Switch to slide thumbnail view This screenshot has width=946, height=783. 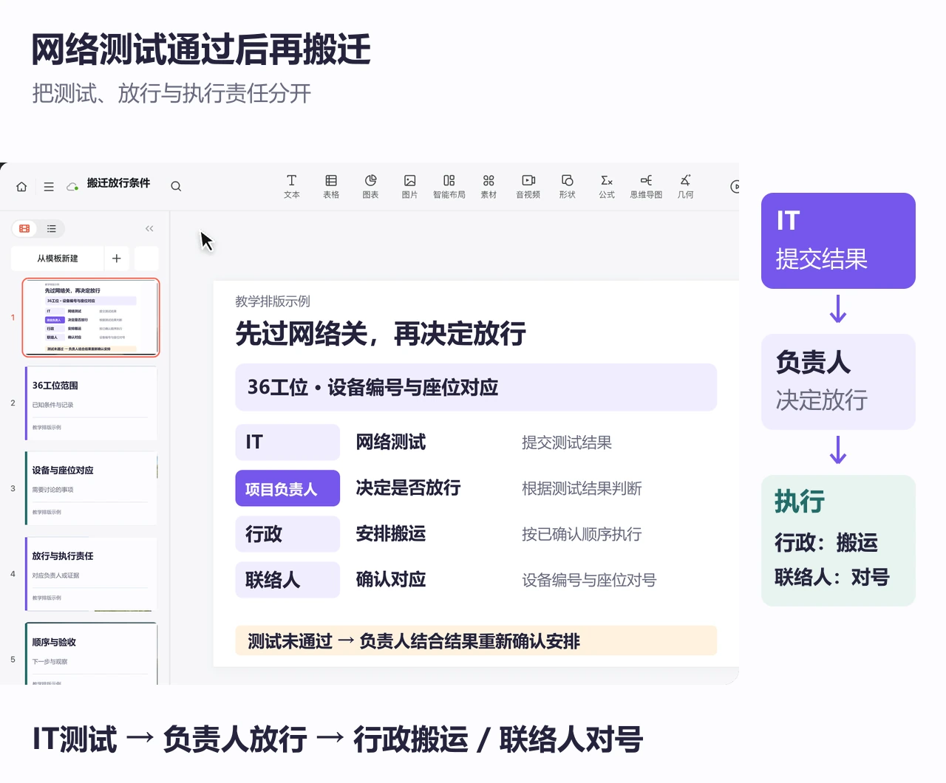(24, 229)
